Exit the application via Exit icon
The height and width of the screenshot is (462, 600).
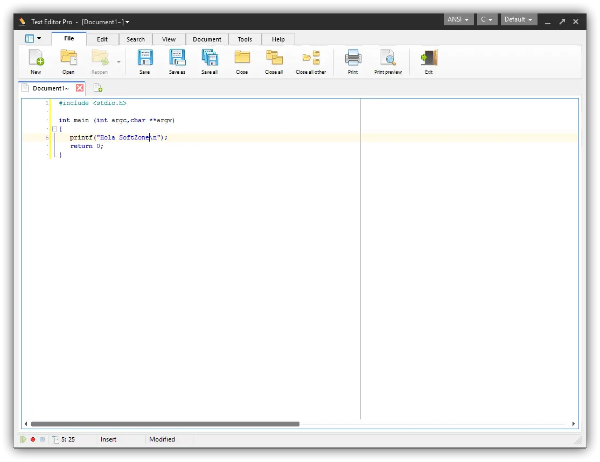pyautogui.click(x=429, y=58)
